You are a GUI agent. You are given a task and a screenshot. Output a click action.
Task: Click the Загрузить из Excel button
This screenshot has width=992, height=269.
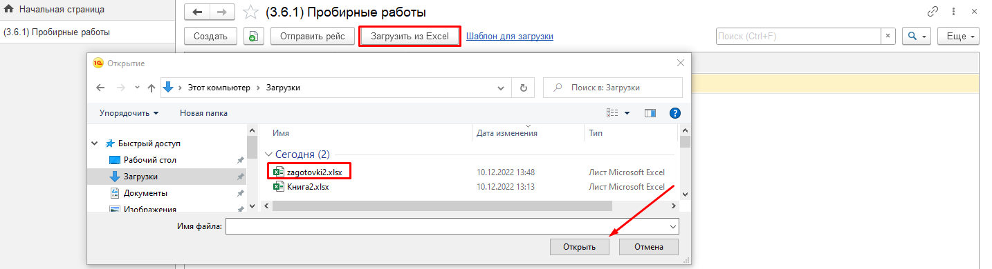tap(410, 36)
